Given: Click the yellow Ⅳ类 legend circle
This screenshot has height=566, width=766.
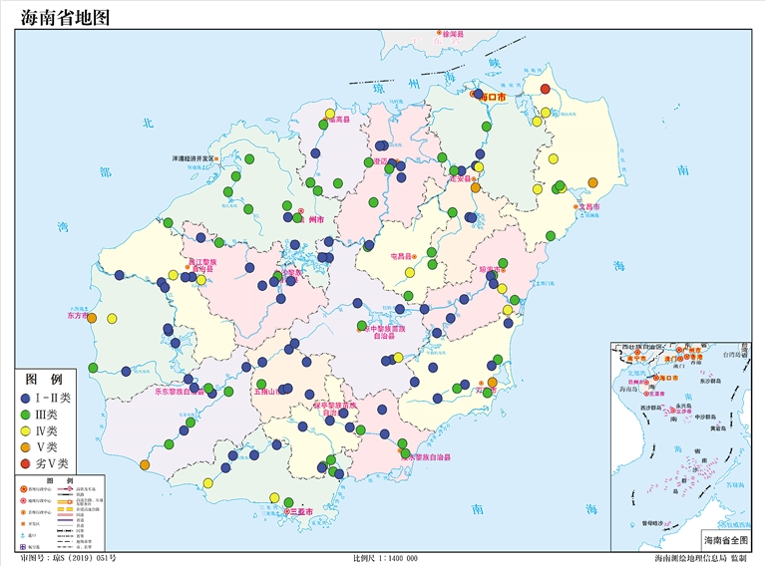Looking at the screenshot, I should (x=25, y=430).
